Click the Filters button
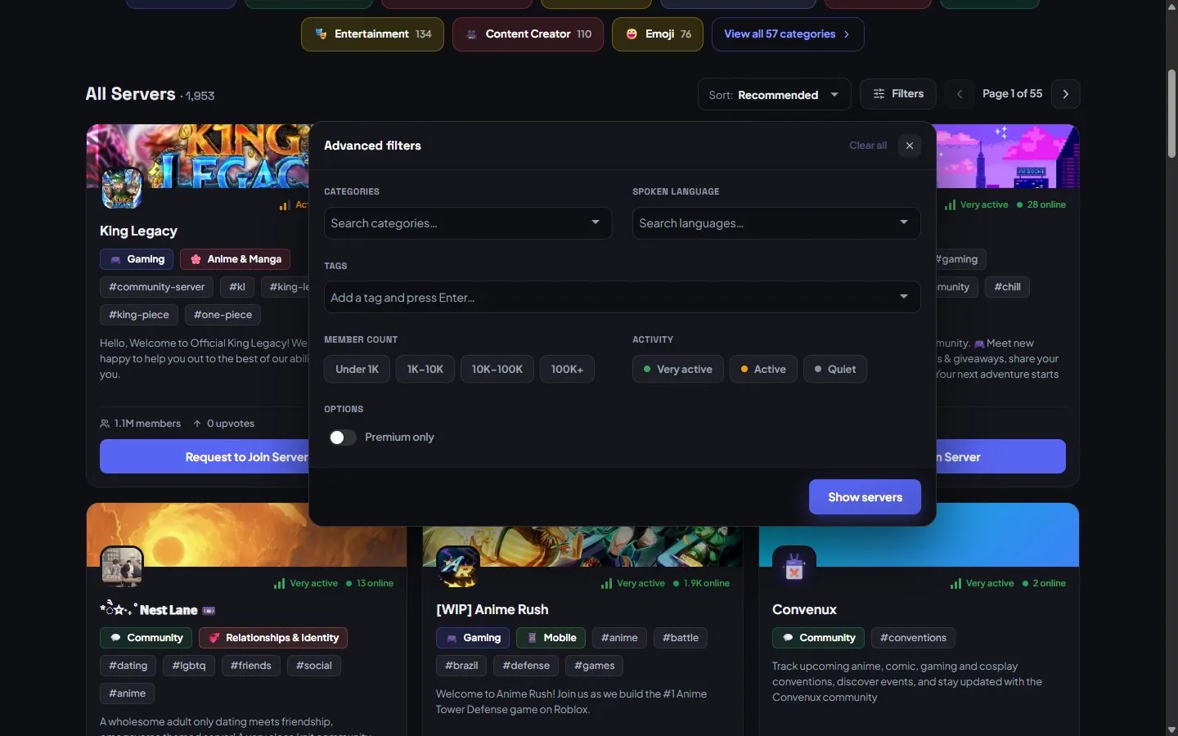Image resolution: width=1178 pixels, height=736 pixels. coord(897,94)
